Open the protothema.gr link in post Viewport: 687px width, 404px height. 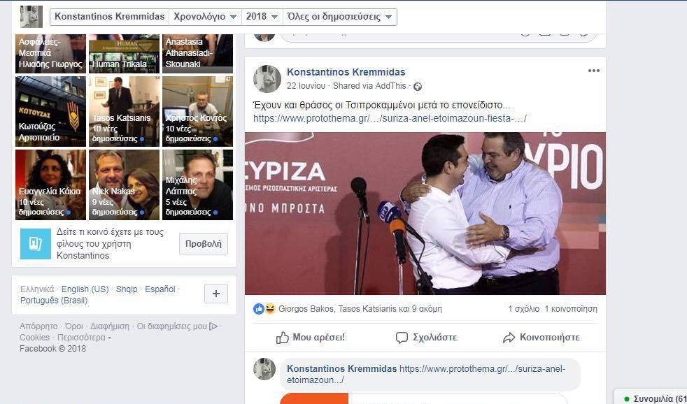390,118
